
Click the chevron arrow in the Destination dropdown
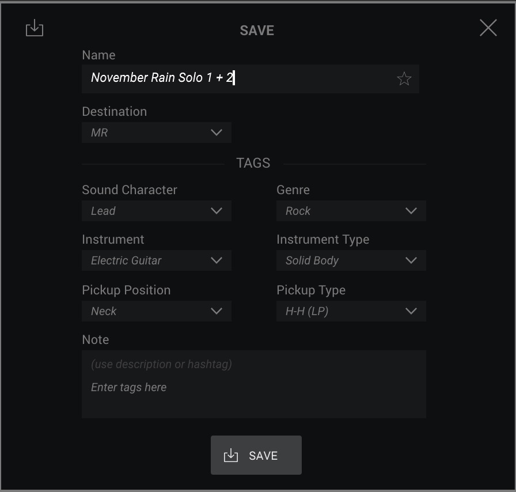(x=216, y=133)
